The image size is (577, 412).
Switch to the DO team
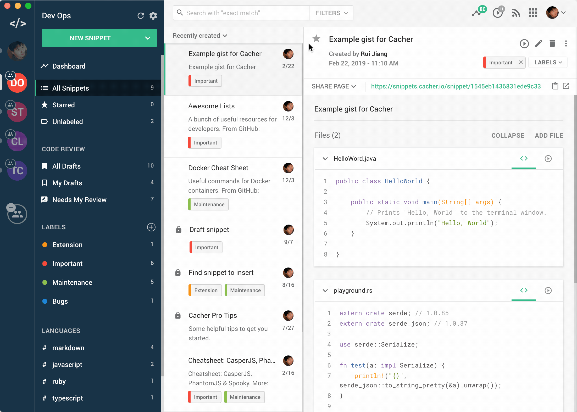coord(17,83)
